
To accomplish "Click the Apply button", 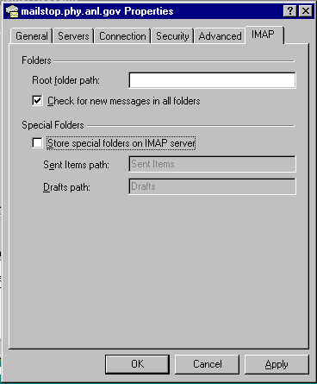I will click(277, 364).
